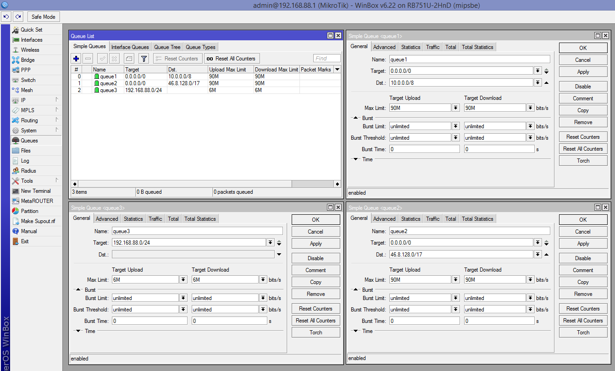The height and width of the screenshot is (371, 615).
Task: Click the Undo arrow in top toolbar
Action: (6, 17)
